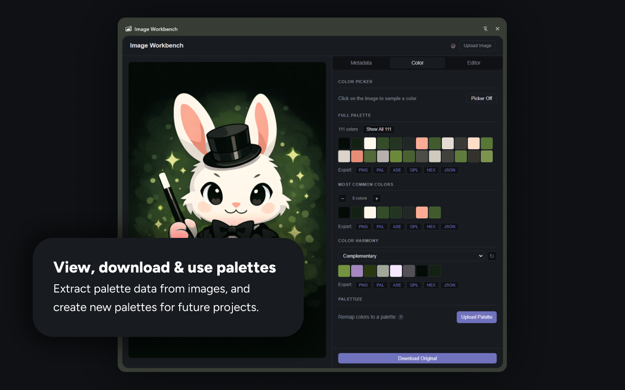
Task: Click the Image Workbench logo icon in the title bar
Action: 128,29
